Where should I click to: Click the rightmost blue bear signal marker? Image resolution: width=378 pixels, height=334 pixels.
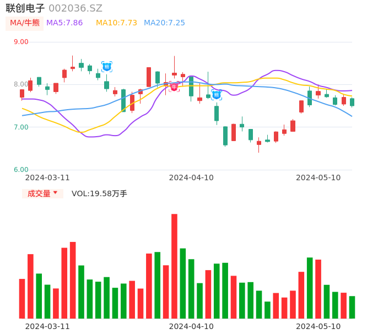[217, 95]
